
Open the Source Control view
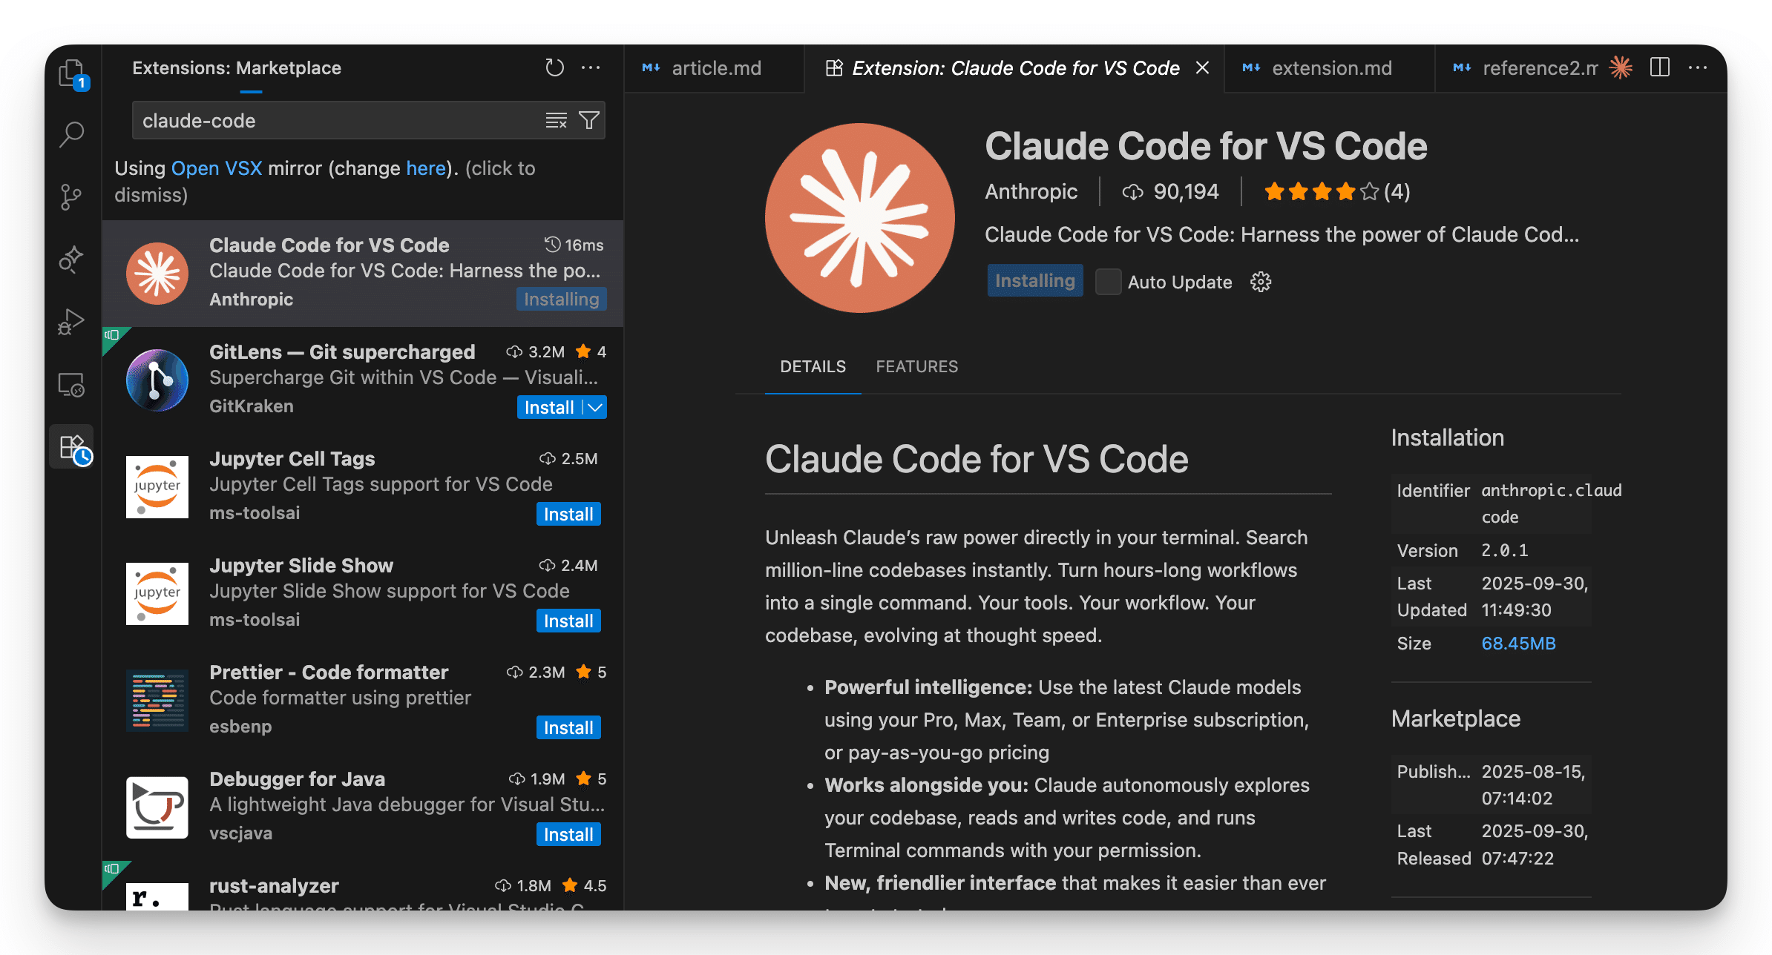[x=72, y=197]
